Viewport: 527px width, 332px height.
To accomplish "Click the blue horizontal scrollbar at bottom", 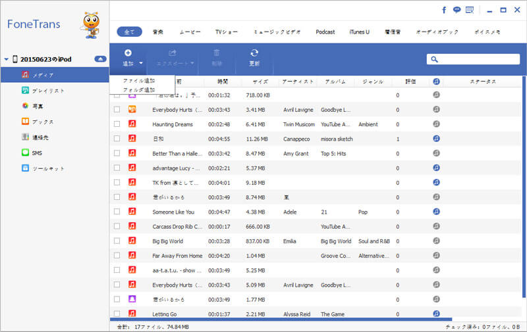I will 281,320.
